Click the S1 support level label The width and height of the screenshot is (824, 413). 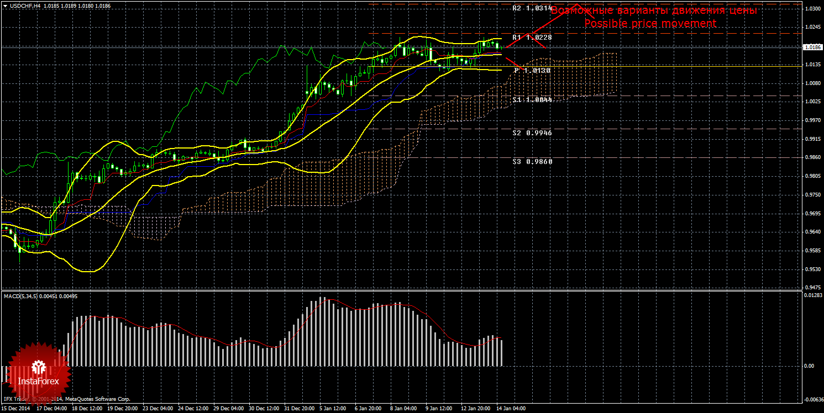pyautogui.click(x=532, y=100)
